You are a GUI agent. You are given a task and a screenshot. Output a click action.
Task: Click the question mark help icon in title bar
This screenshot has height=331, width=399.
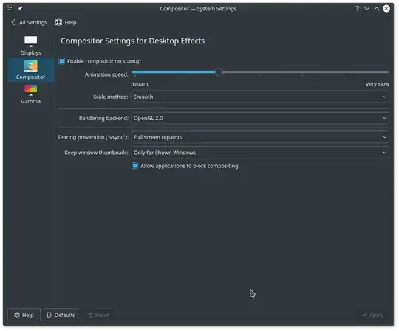357,9
